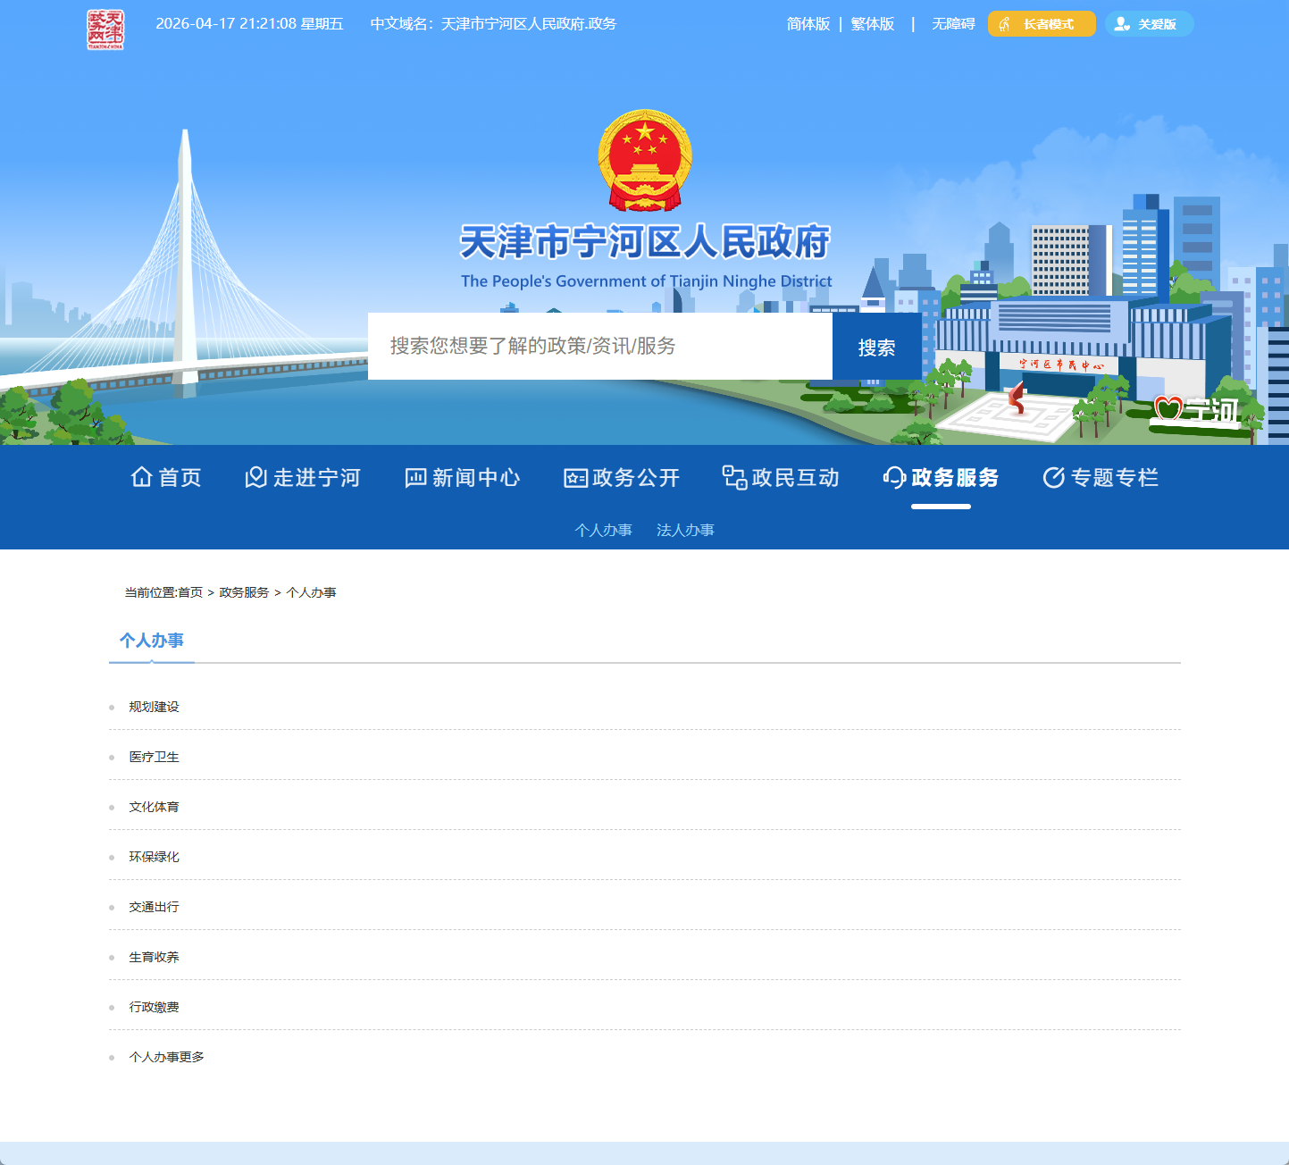Open 个人办事更多 for more services

point(166,1056)
